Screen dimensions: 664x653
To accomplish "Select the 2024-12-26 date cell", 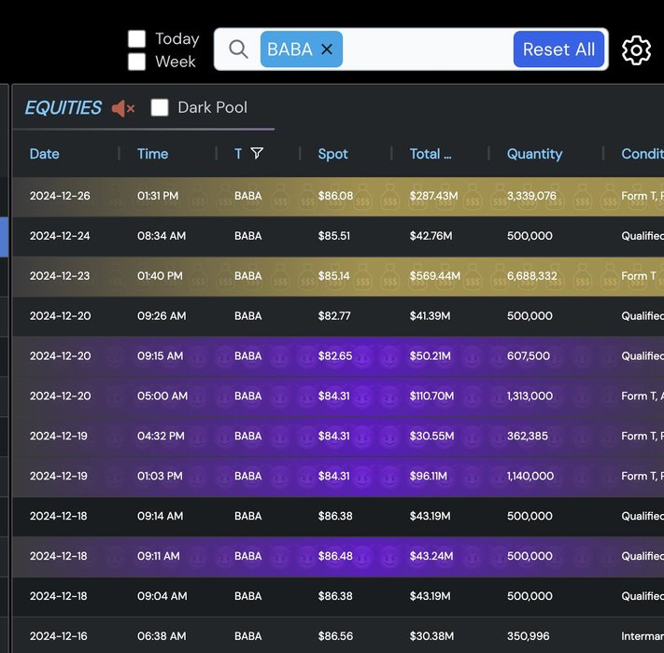I will [60, 196].
